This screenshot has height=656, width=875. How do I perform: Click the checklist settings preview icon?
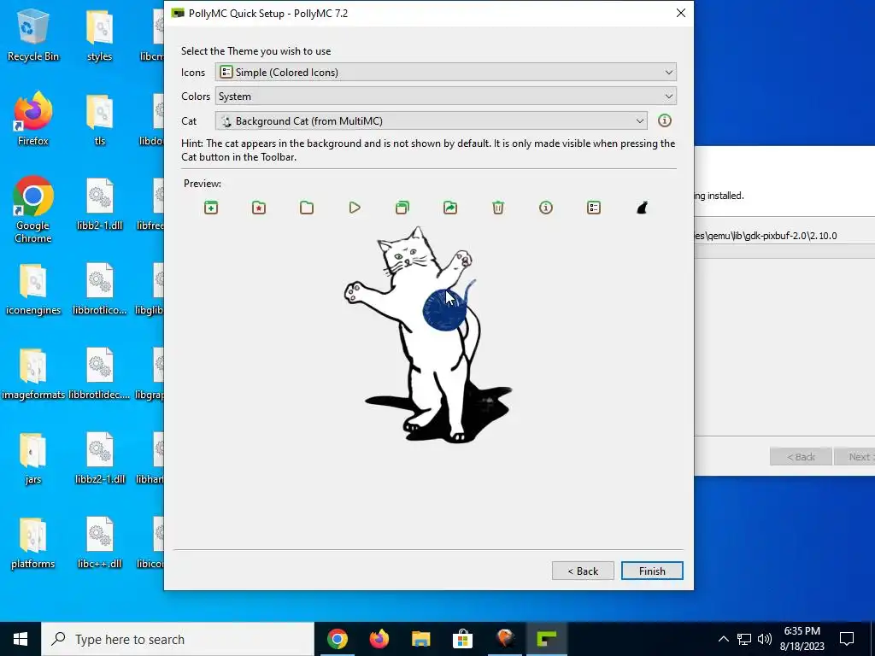point(594,208)
